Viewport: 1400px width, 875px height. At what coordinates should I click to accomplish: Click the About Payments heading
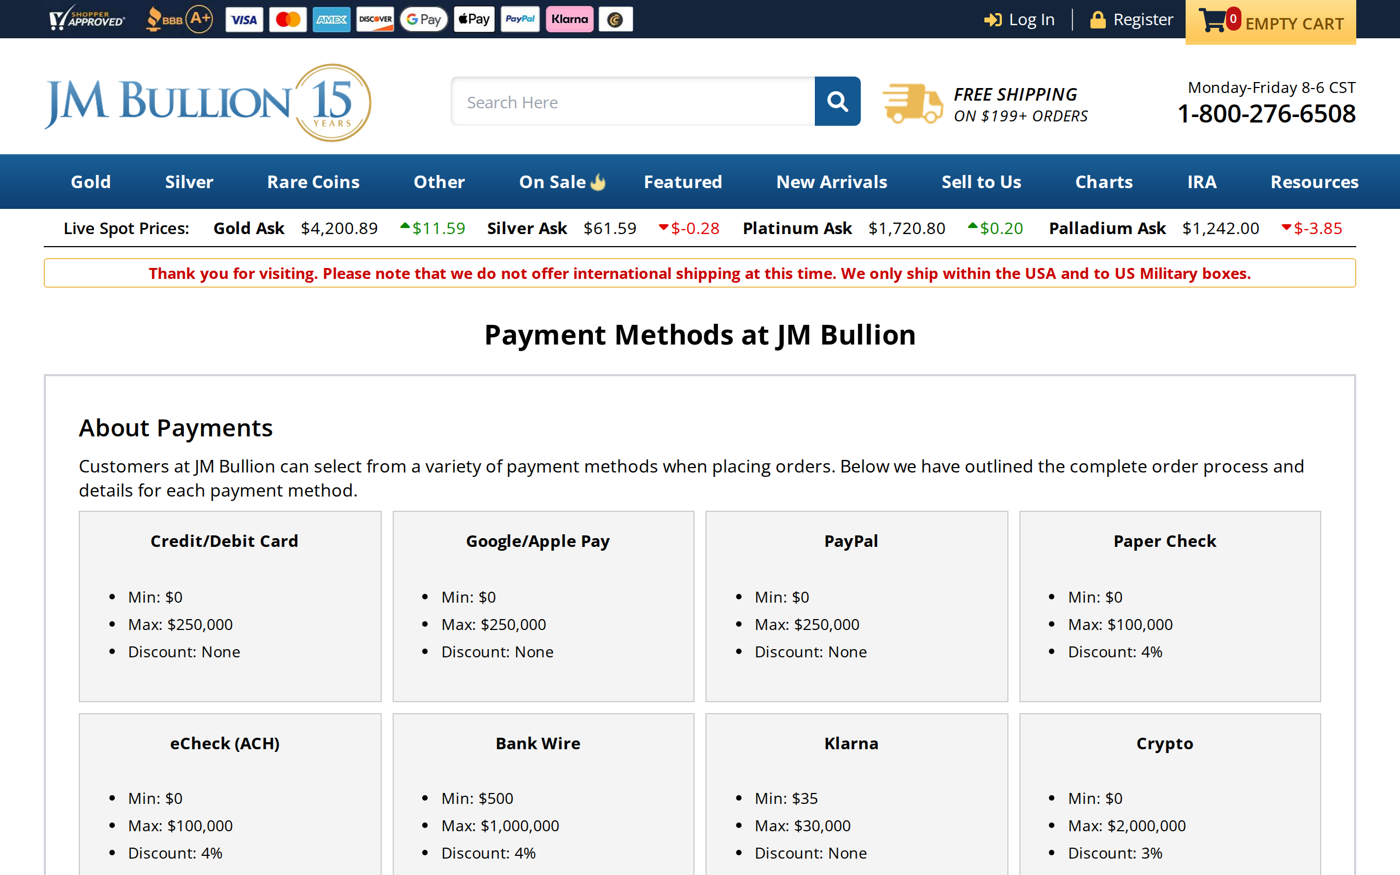(176, 428)
